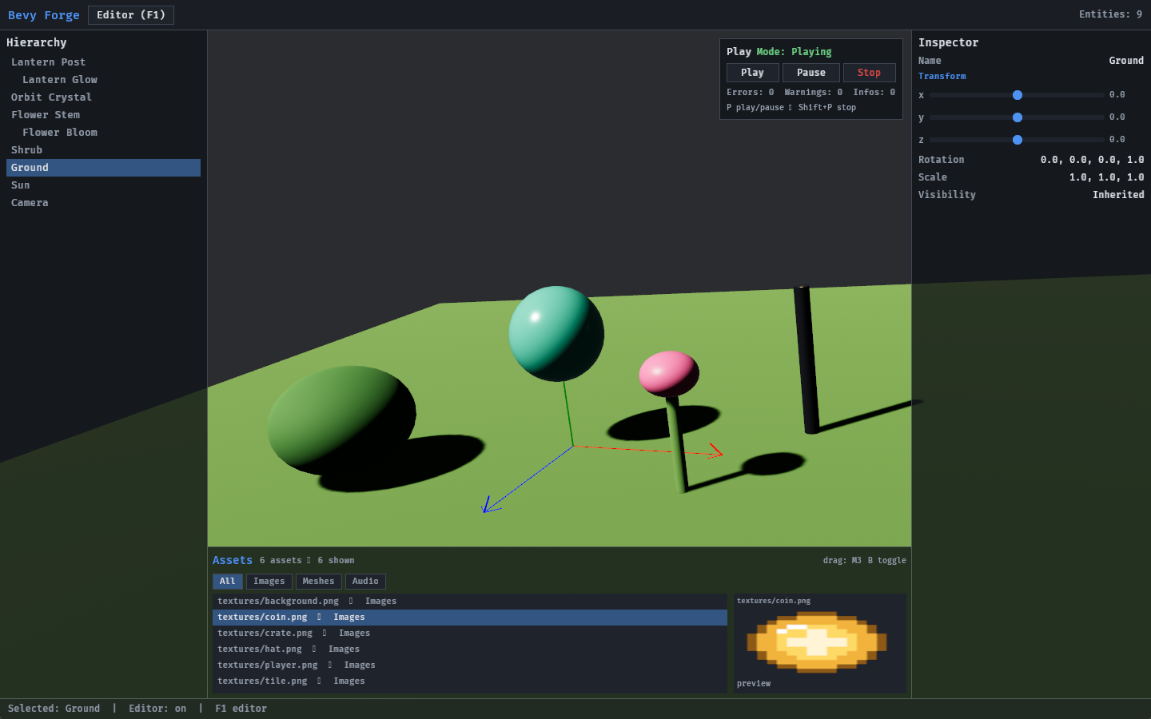Filter assets by Meshes tab
The width and height of the screenshot is (1151, 719).
tap(318, 582)
